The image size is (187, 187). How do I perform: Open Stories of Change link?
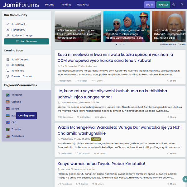coord(22,36)
